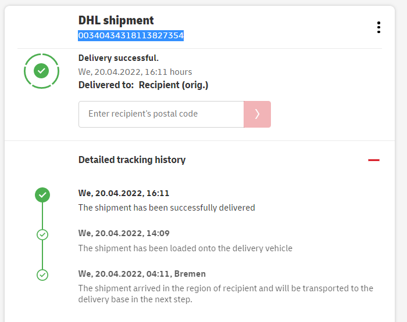Select the "We, 20.04.2022, 16:11" history entry
Screen dimensions: 407x322
[x=124, y=193]
